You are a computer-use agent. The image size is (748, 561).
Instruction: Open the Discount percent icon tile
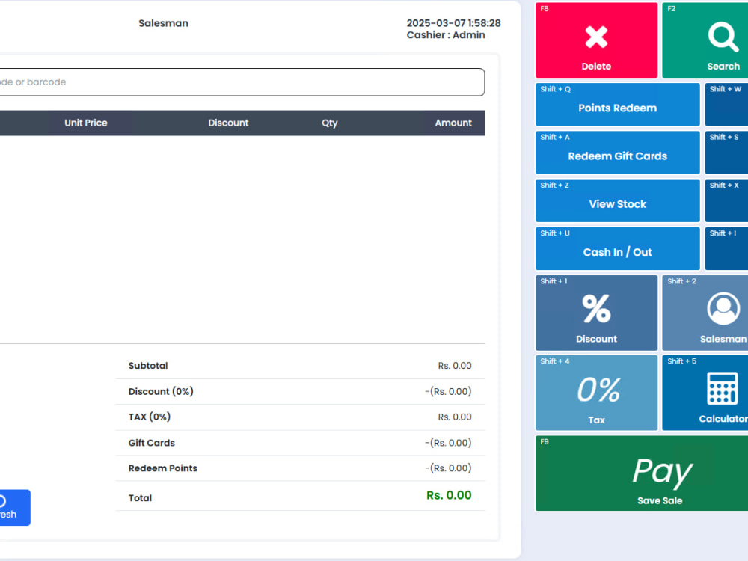point(596,313)
